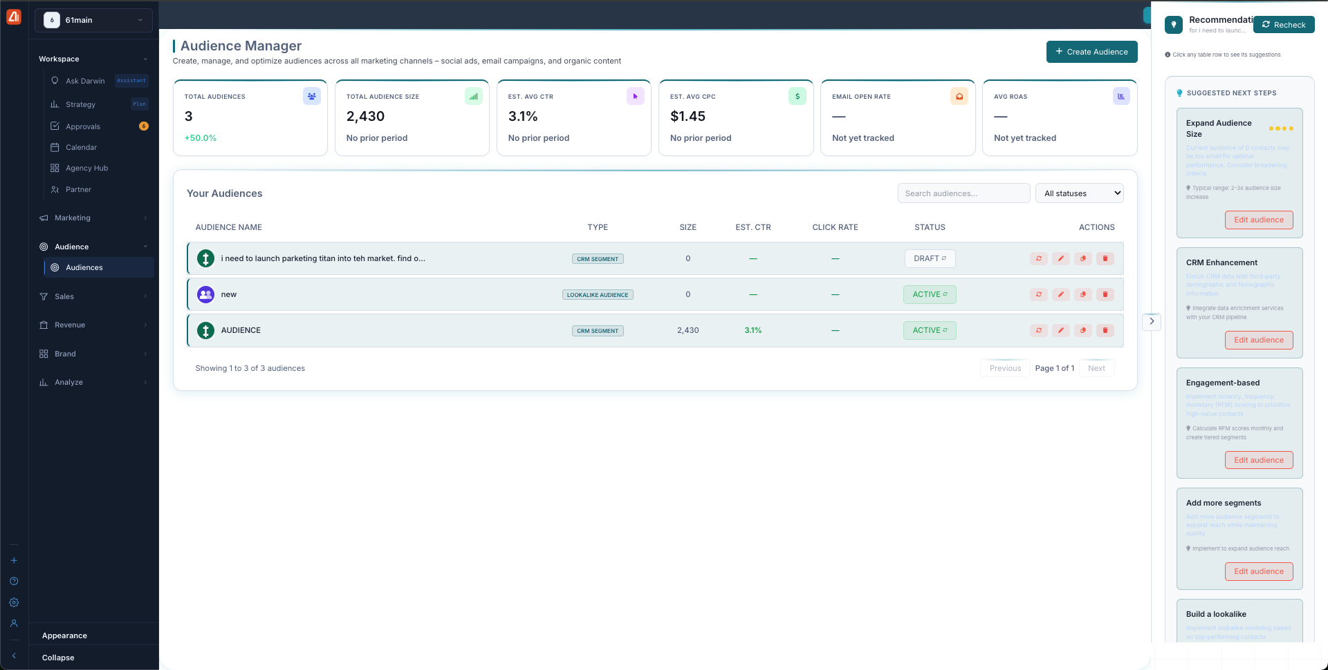The width and height of the screenshot is (1328, 670).
Task: Expand the Marketing menu section
Action: pos(93,218)
